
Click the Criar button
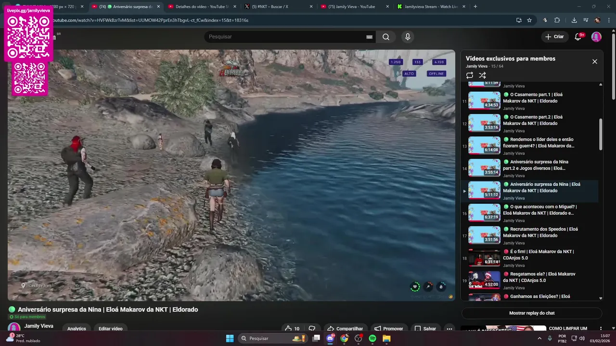554,37
